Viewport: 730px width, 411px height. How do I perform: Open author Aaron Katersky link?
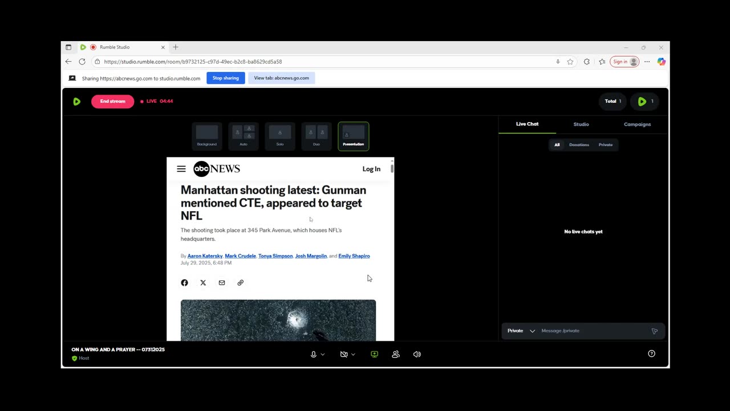tap(205, 256)
